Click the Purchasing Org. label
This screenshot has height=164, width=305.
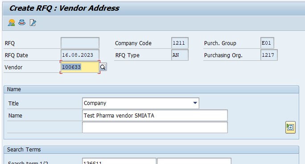click(223, 55)
